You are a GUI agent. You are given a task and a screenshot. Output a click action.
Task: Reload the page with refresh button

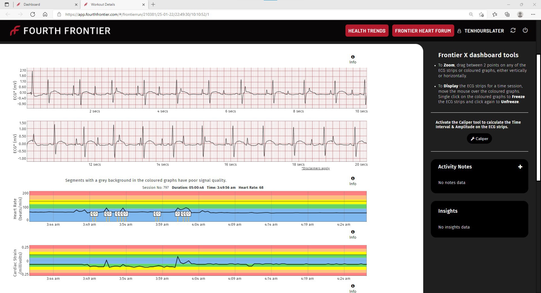[x=33, y=14]
